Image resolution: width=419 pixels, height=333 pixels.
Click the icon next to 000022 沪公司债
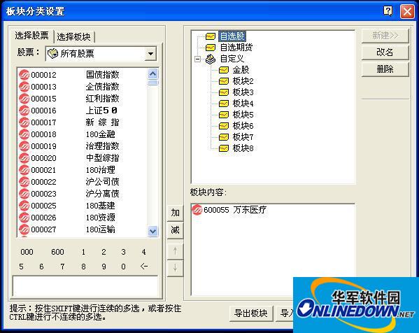(24, 182)
